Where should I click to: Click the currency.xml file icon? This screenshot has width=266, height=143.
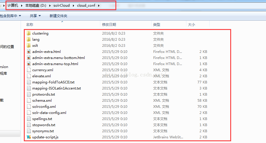pos(29,70)
